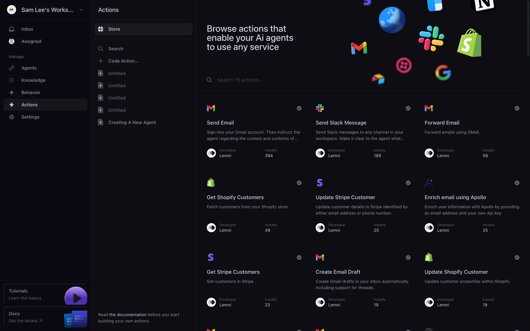Click the Slack icon on Send Slack Message card
This screenshot has height=331, width=530.
pyautogui.click(x=320, y=108)
